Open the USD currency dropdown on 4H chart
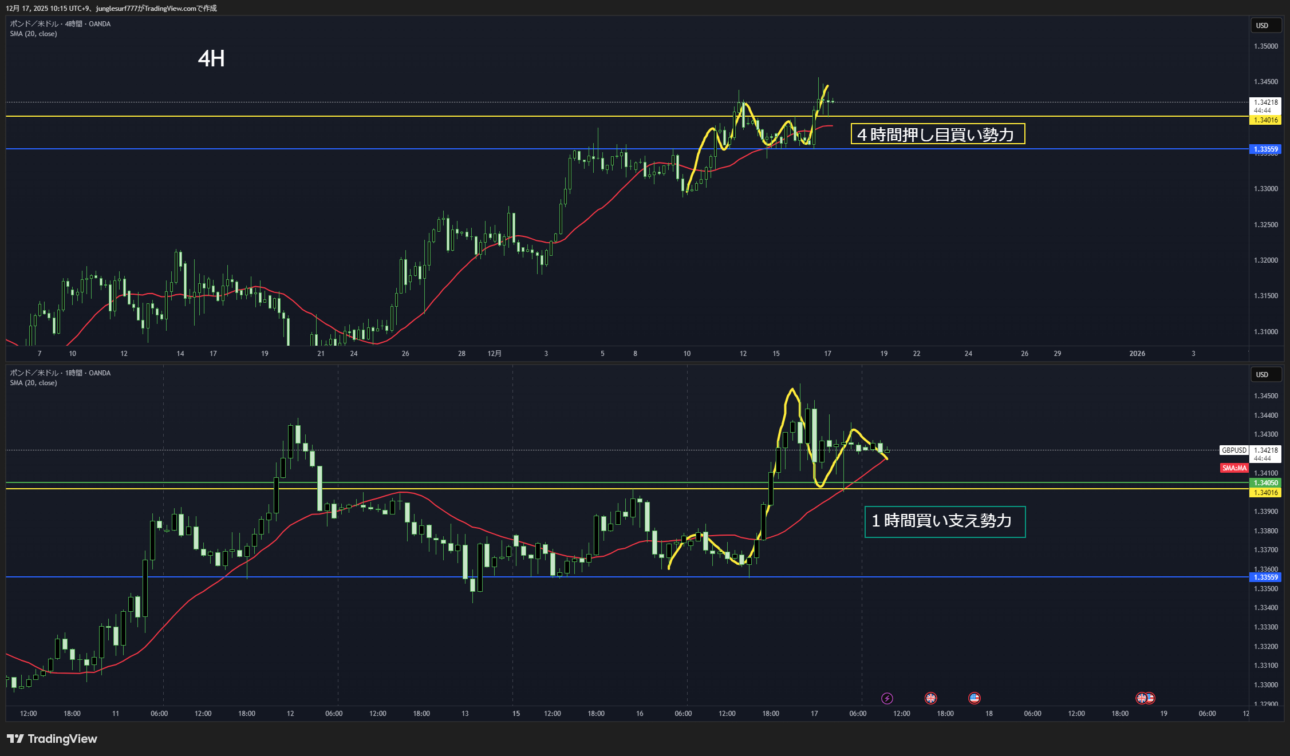 pyautogui.click(x=1265, y=26)
